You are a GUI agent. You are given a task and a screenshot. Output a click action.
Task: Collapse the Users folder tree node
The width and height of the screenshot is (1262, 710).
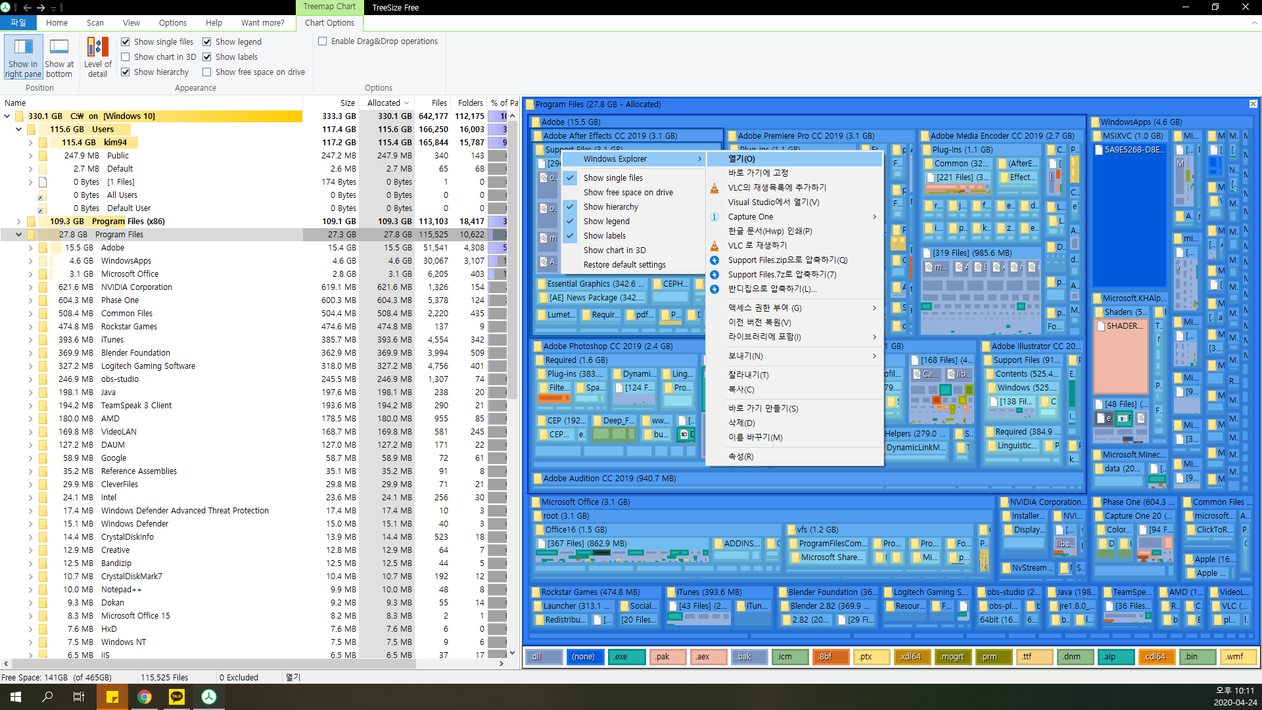(18, 130)
